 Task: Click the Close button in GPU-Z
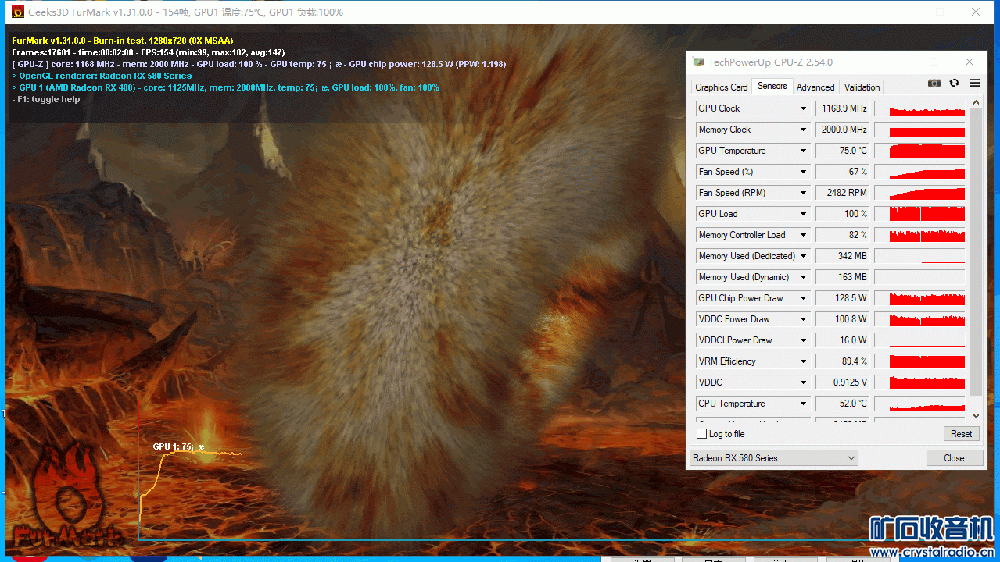954,458
